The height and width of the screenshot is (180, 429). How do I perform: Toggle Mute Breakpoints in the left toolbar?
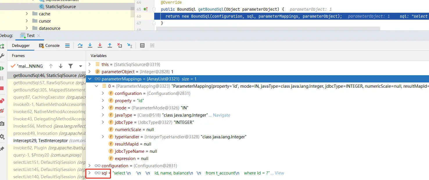coord(2,111)
